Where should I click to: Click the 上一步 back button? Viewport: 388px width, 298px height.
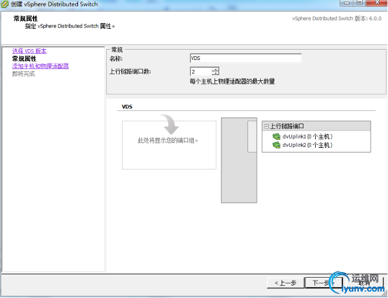click(286, 283)
